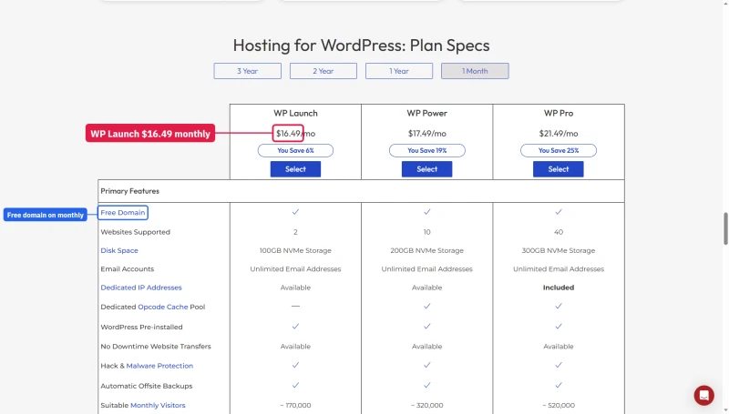Viewport: 729px width, 414px height.
Task: Click the ~ 520,000 visitors value
Action: point(559,405)
